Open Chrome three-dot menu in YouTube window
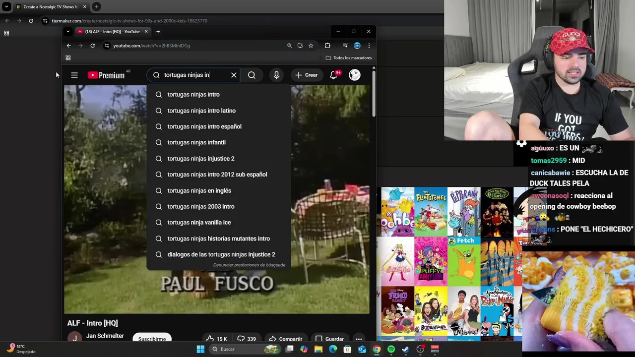Image resolution: width=635 pixels, height=357 pixels. coord(369,46)
